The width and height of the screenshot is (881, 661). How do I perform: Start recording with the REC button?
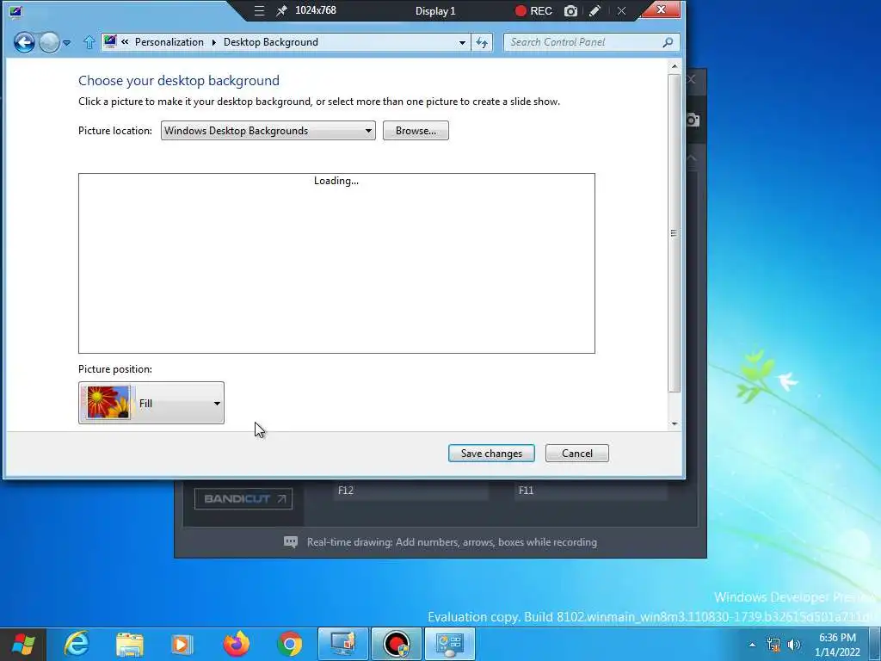click(x=533, y=10)
